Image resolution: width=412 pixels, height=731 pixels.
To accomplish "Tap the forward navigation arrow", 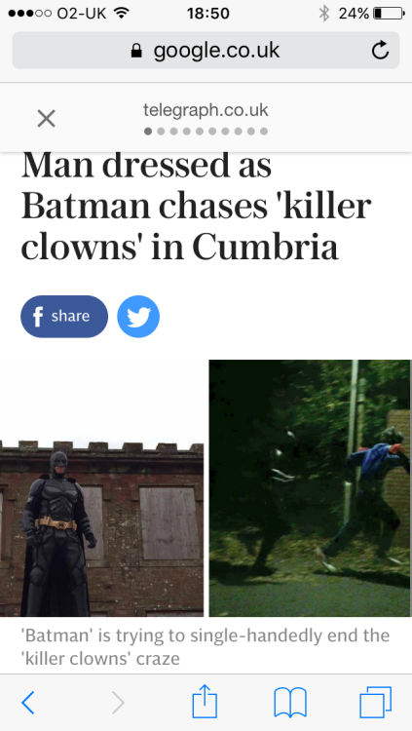I will point(119,703).
